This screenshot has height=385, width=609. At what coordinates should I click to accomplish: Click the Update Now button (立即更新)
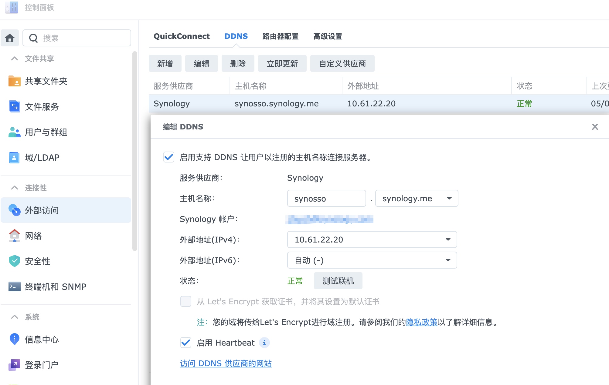click(282, 63)
